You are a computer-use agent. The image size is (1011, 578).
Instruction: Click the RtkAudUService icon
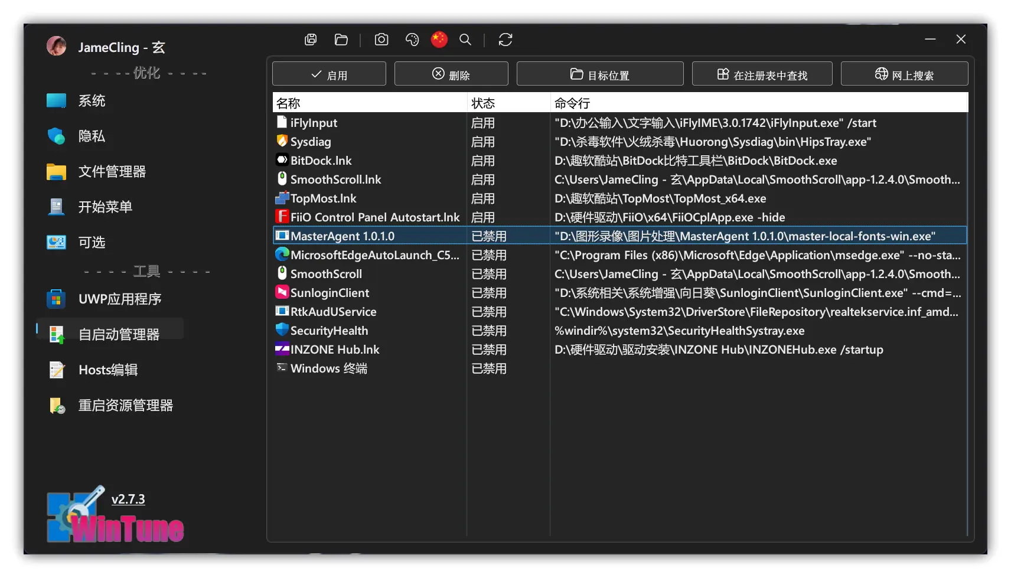282,311
